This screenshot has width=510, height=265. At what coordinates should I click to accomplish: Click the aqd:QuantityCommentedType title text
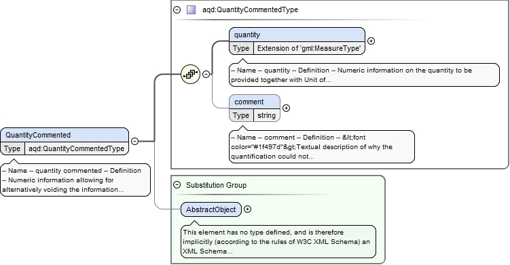point(250,9)
